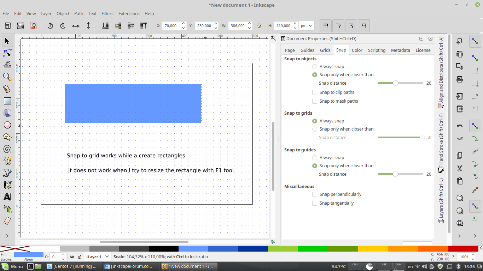The image size is (483, 271).
Task: Click the lock width and height ratio icon
Action: [x=259, y=26]
